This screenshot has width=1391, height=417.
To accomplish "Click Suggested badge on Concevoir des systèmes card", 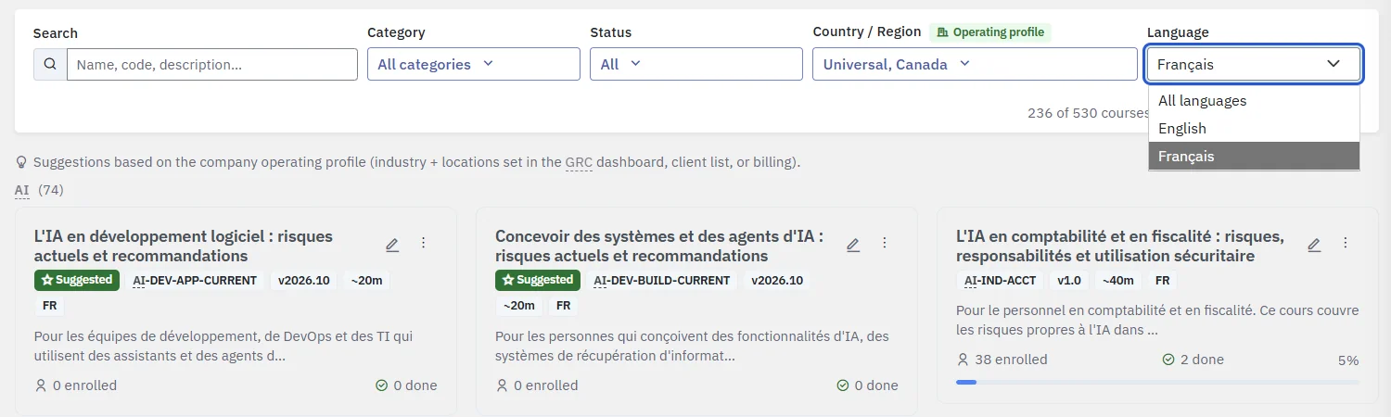I will [x=538, y=280].
